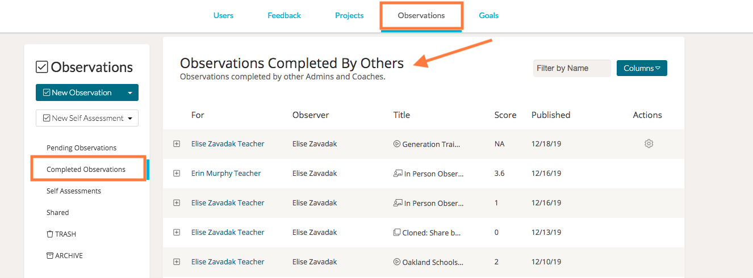The height and width of the screenshot is (278, 753).
Task: Click the Filter by Name field
Action: pyautogui.click(x=571, y=68)
